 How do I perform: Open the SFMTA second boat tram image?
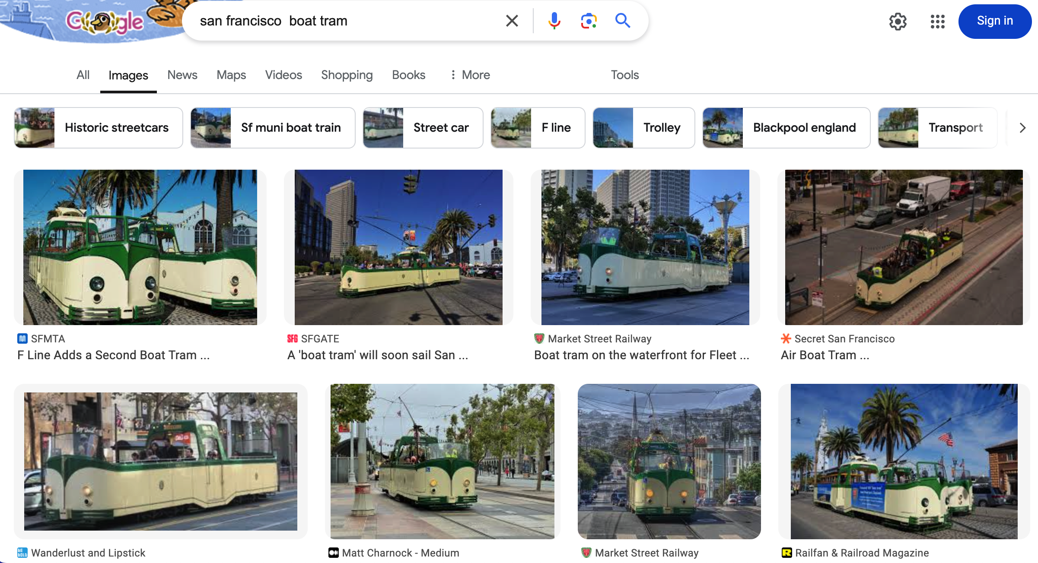pos(140,247)
